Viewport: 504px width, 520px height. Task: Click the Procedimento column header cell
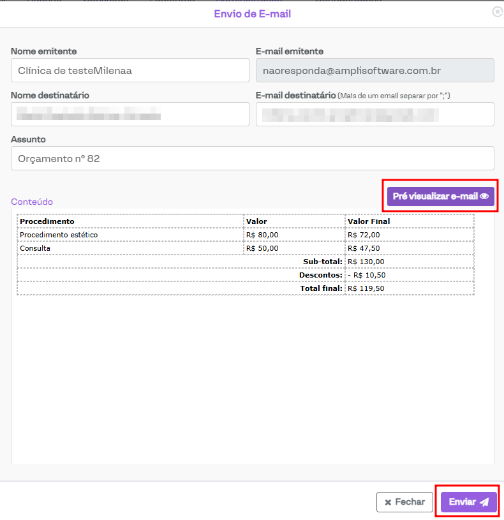click(130, 221)
